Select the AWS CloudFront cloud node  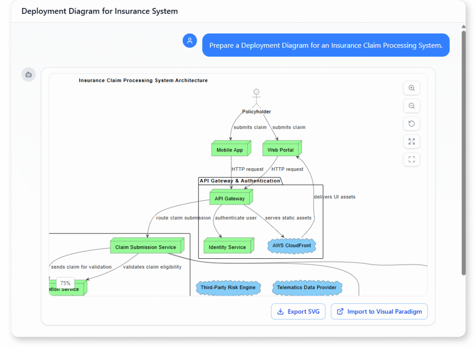point(291,246)
